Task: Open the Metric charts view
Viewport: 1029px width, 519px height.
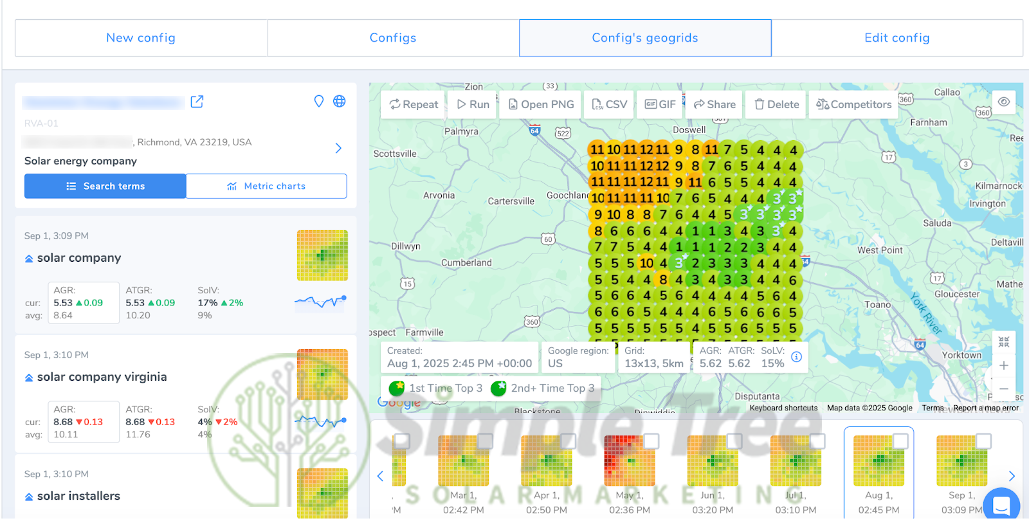Action: point(266,186)
